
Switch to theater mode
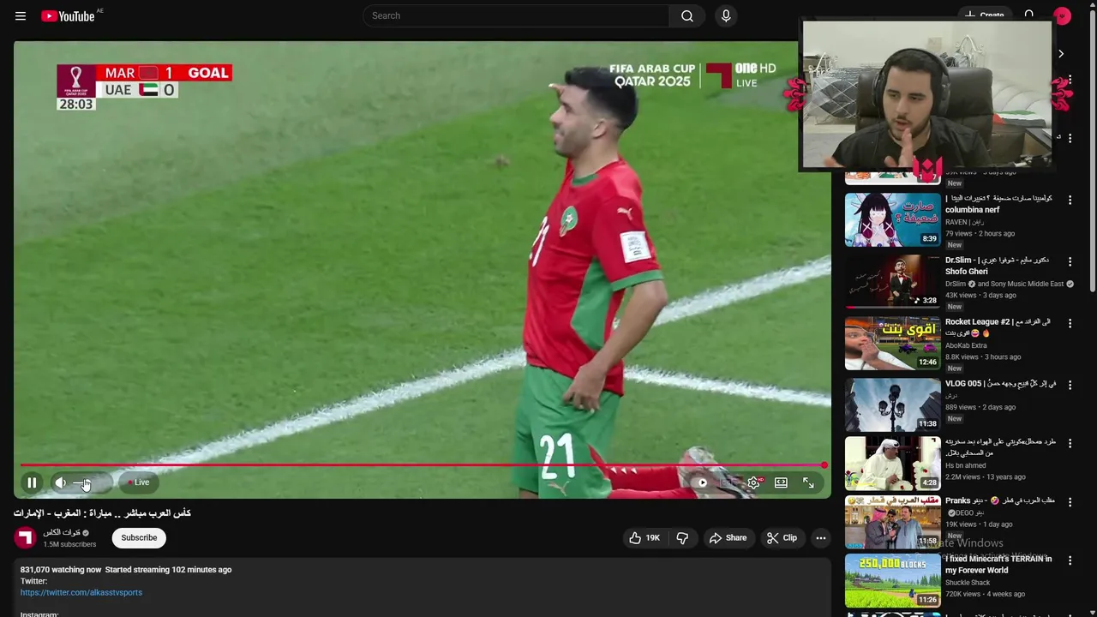point(781,482)
